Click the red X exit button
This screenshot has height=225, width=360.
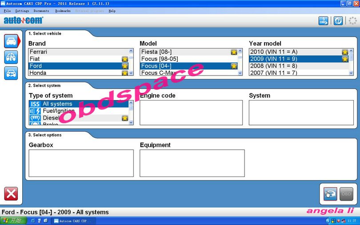pyautogui.click(x=11, y=194)
